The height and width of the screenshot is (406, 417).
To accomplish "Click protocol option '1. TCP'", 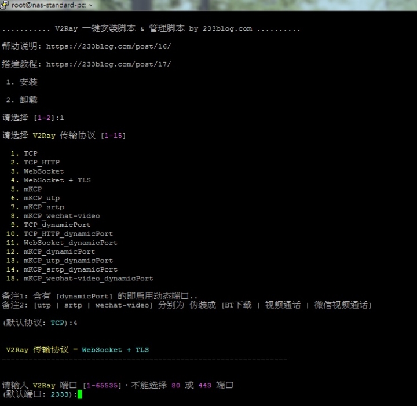I will tap(24, 153).
